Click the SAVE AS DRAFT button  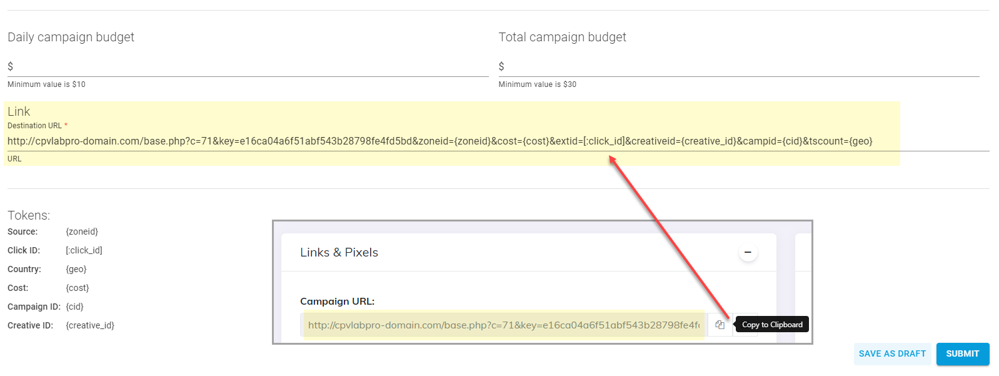(892, 353)
